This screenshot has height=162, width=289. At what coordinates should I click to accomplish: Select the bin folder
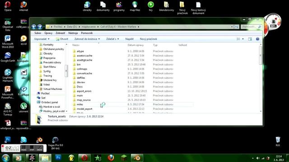(79, 64)
